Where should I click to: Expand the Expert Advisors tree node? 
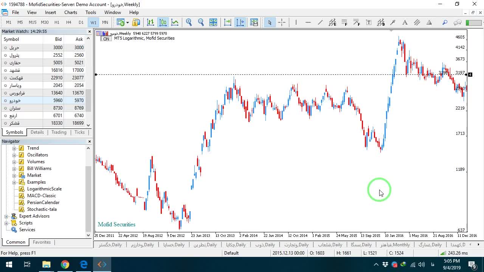pos(6,216)
